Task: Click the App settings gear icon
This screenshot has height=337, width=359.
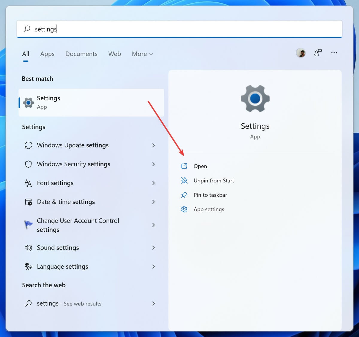Action: point(184,209)
